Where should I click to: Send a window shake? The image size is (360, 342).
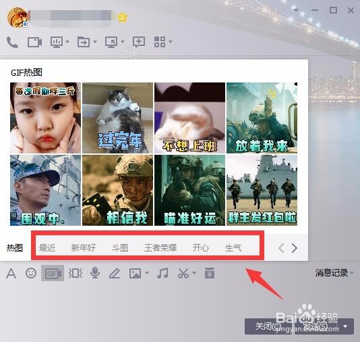pyautogui.click(x=75, y=273)
